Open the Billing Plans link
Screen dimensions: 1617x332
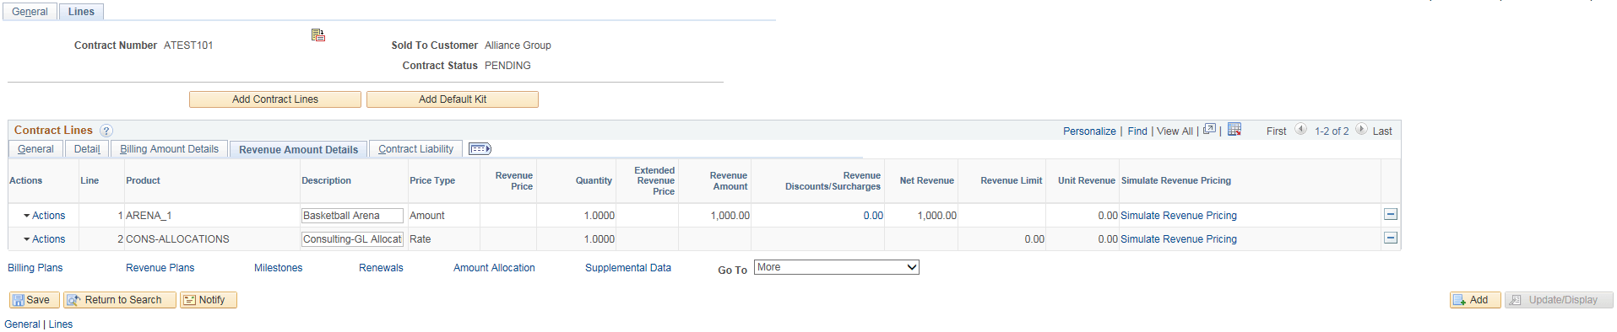point(35,268)
